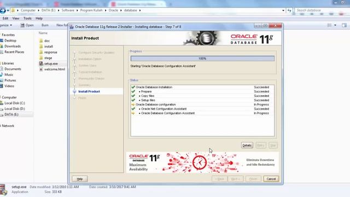Open Recent Places in Favorites
This screenshot has height=197, width=350.
14,52
